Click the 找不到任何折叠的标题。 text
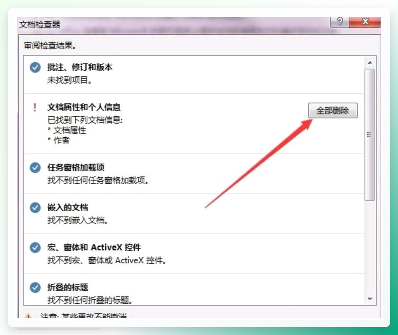Image resolution: width=398 pixels, height=335 pixels. (x=90, y=300)
